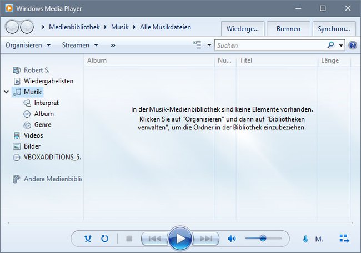The height and width of the screenshot is (253, 361).
Task: Click Musik in the breadcrumb
Action: click(120, 27)
